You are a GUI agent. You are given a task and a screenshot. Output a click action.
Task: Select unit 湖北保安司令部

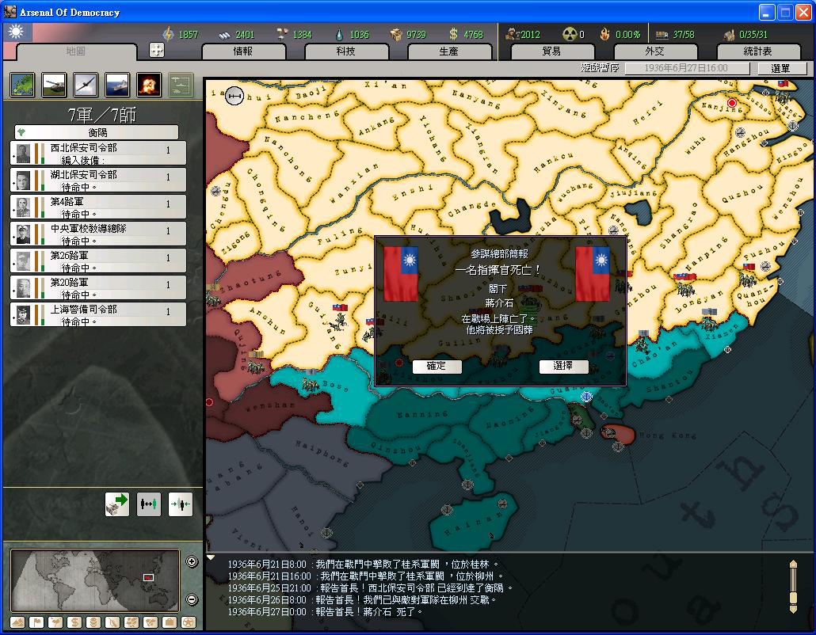(x=97, y=180)
